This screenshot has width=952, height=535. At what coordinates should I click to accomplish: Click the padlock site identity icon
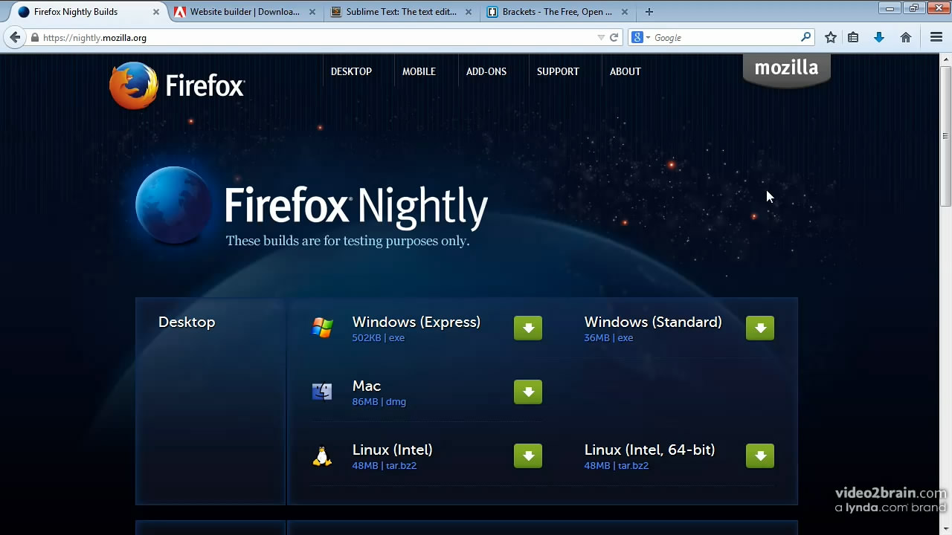[x=35, y=37]
